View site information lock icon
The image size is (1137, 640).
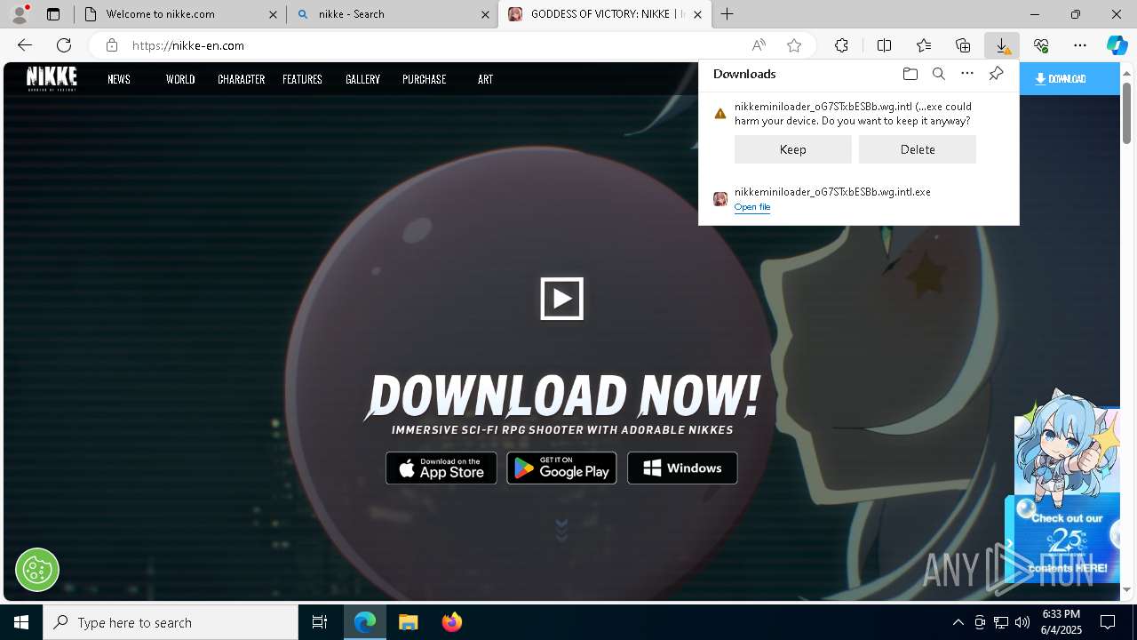coord(112,45)
